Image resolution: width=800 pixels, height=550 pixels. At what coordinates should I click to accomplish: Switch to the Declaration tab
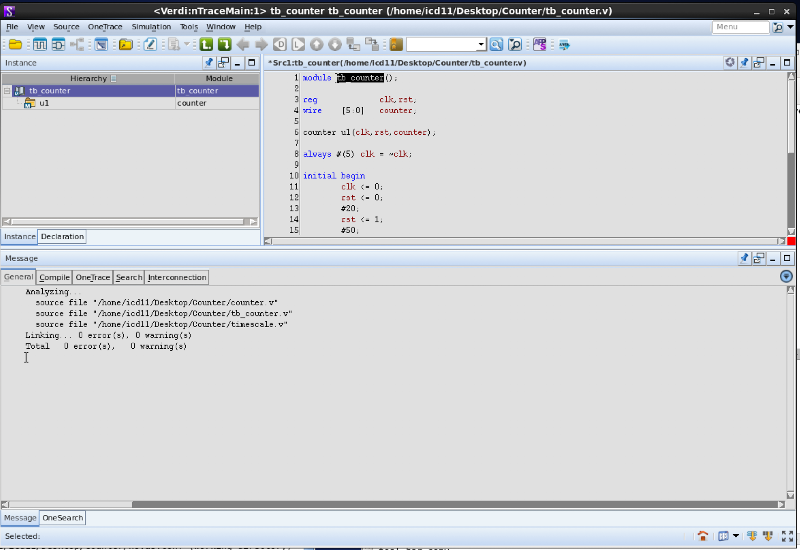pyautogui.click(x=62, y=236)
